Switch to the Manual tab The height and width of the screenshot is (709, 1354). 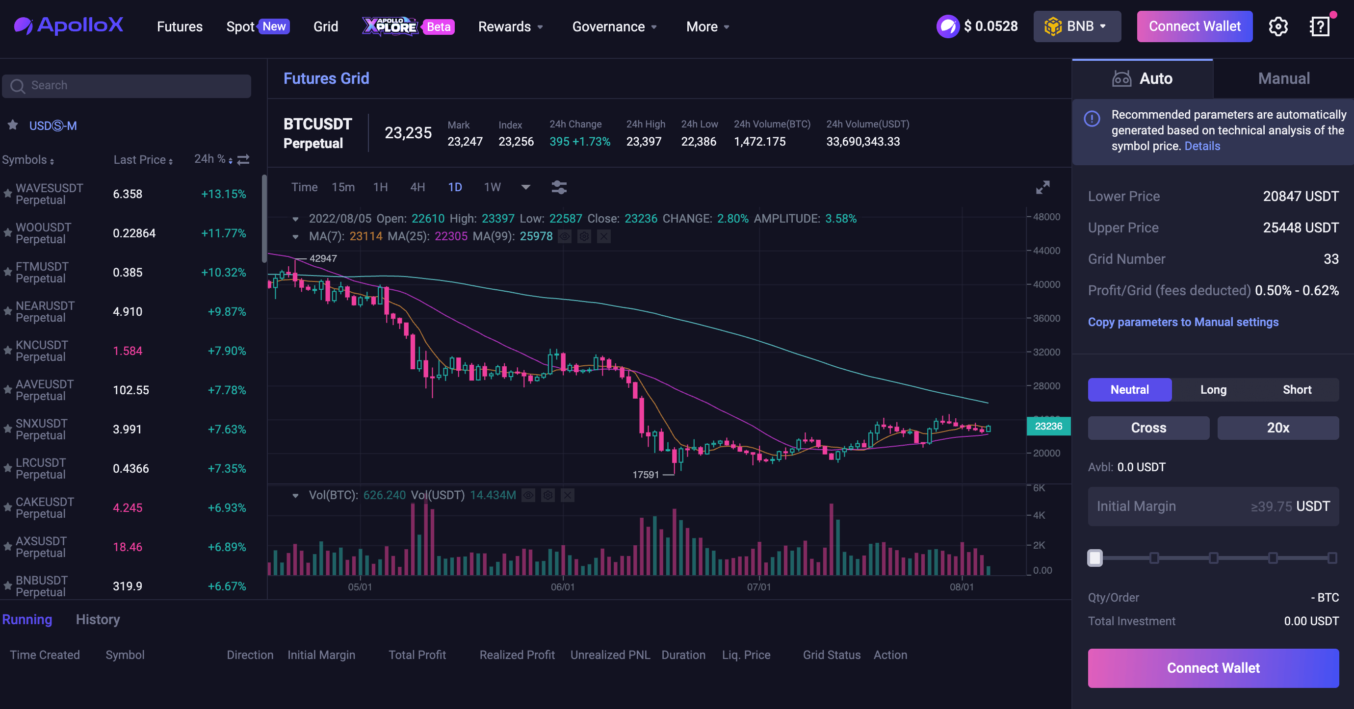[x=1283, y=78]
